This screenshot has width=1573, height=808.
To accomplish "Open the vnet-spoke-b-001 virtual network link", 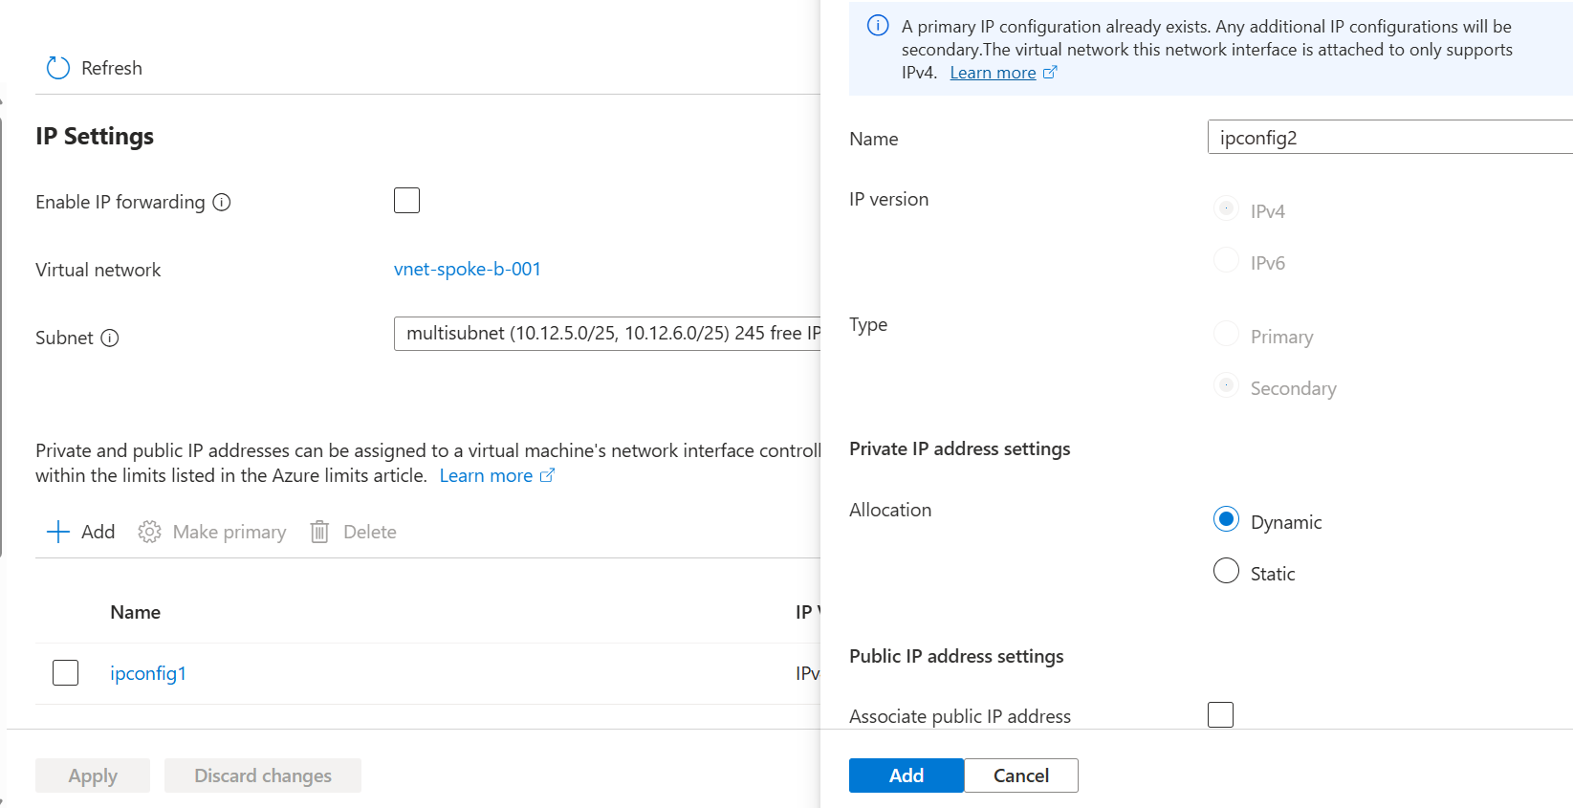I will pos(468,269).
